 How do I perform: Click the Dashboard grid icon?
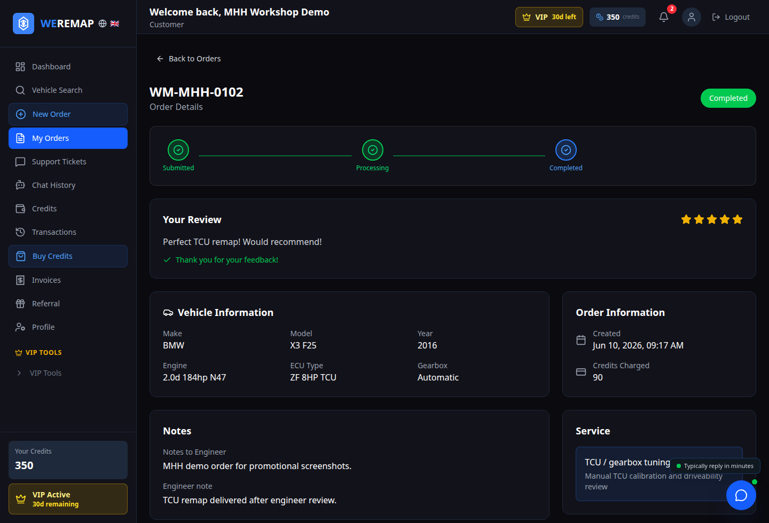coord(20,67)
